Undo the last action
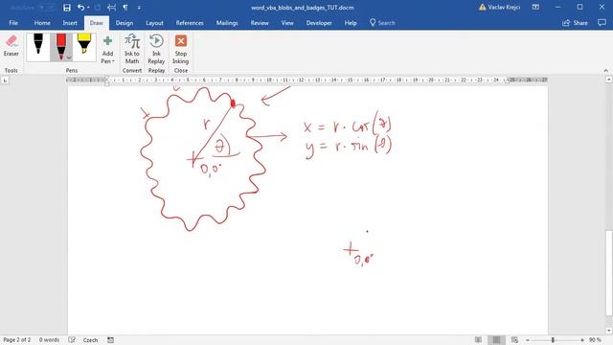The height and width of the screenshot is (345, 613). [x=80, y=8]
